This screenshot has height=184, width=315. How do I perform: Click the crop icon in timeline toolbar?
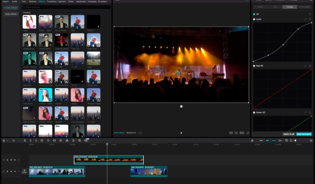[80, 141]
